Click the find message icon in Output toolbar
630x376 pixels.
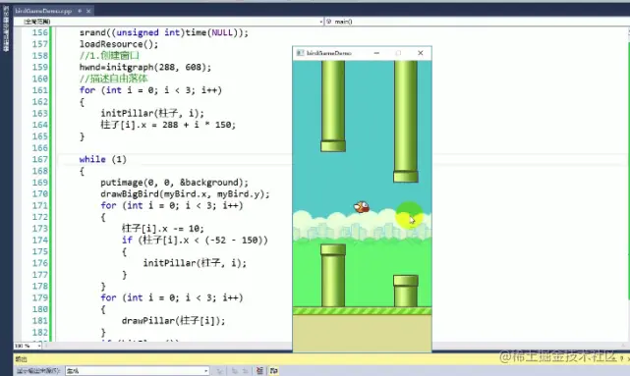tap(220, 371)
